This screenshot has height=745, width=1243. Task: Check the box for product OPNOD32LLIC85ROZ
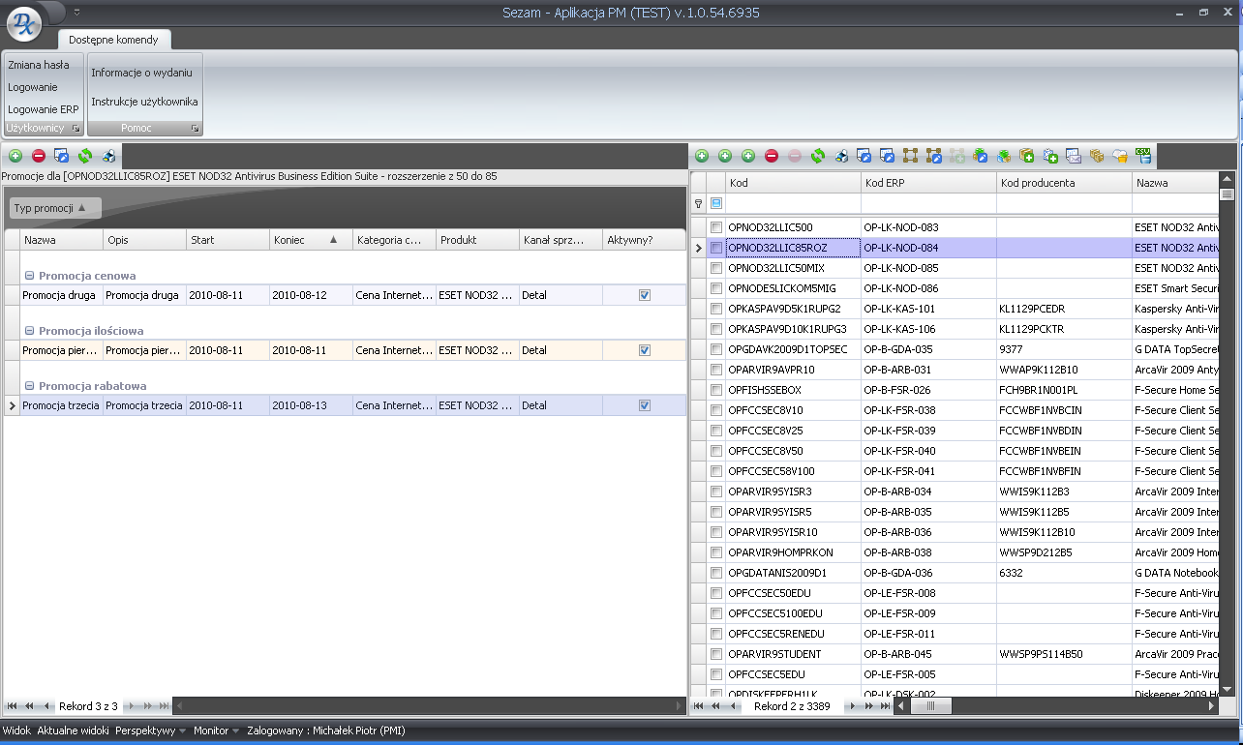click(x=716, y=248)
